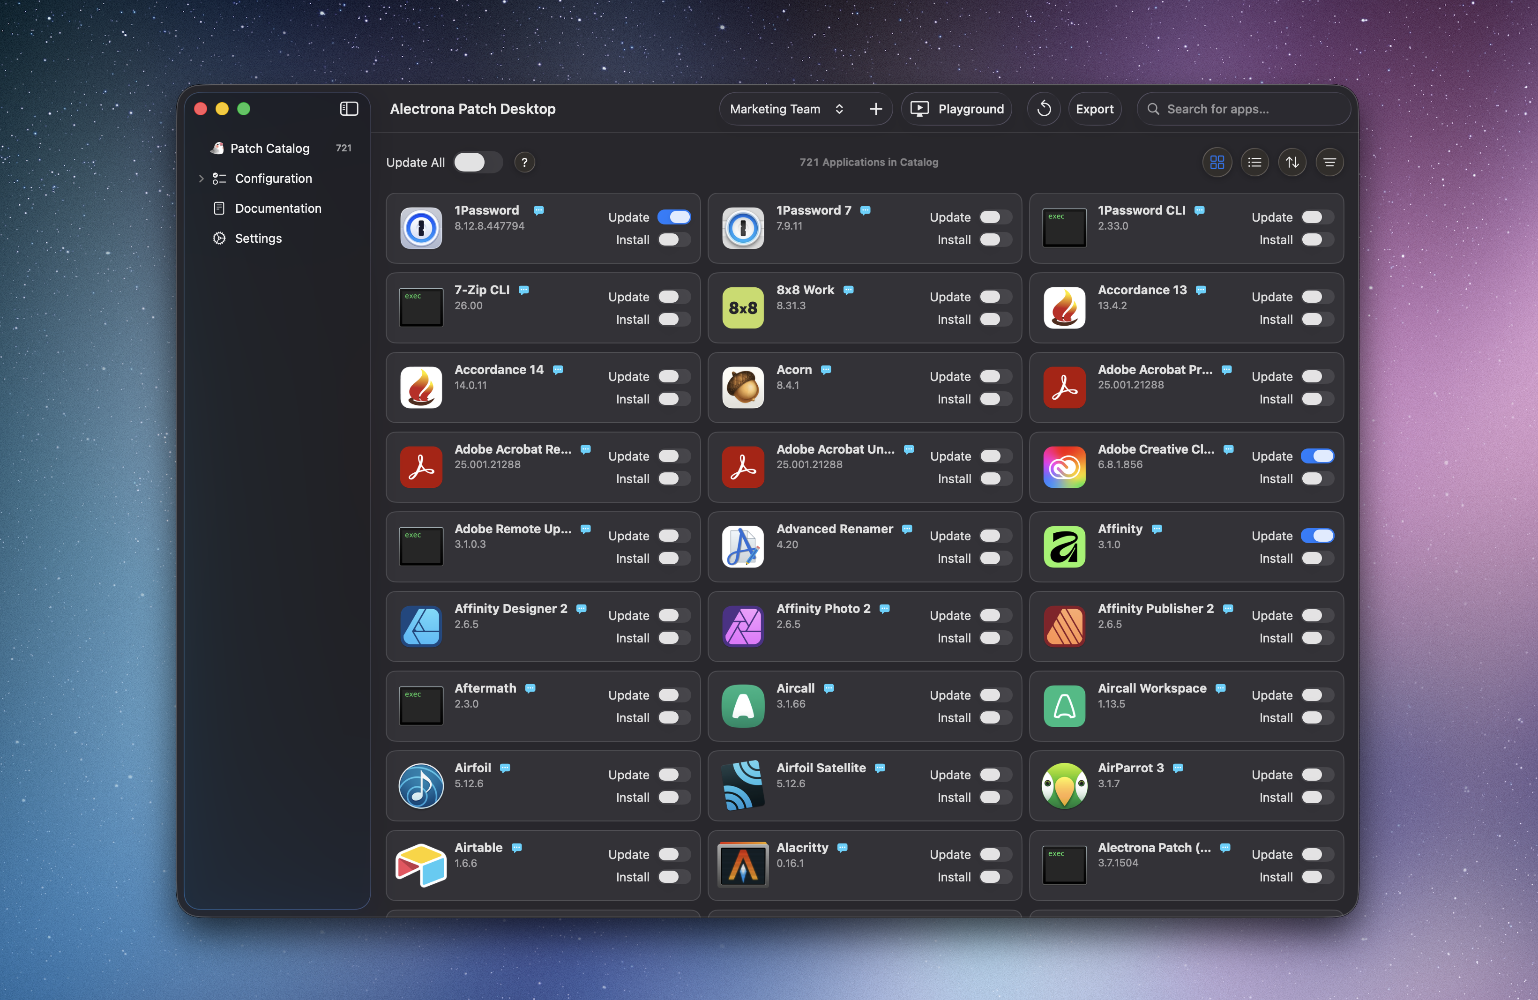Enable Install for Airtable
This screenshot has width=1538, height=1000.
(x=674, y=877)
